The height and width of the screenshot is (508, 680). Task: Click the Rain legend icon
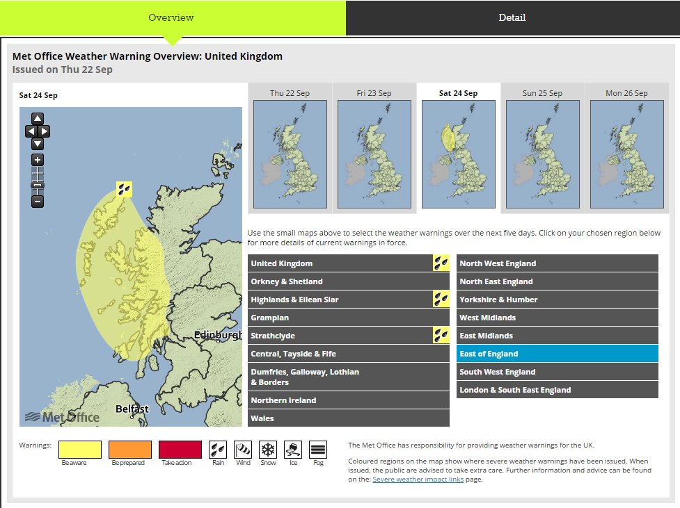(218, 450)
